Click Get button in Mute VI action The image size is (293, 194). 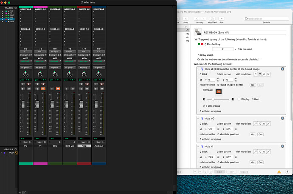(260, 163)
